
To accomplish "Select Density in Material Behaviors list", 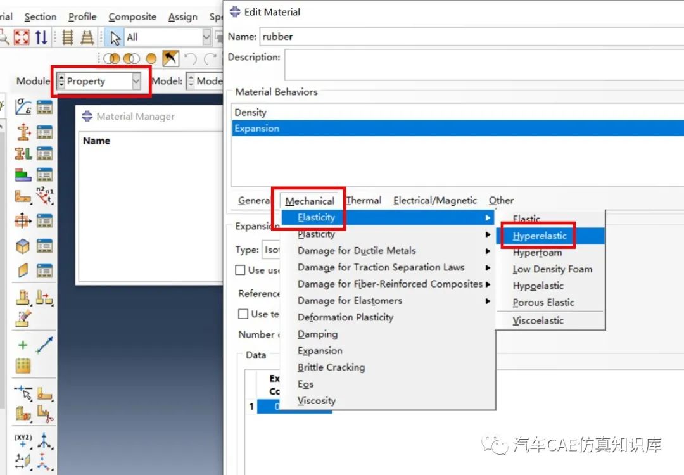I will pyautogui.click(x=458, y=113).
